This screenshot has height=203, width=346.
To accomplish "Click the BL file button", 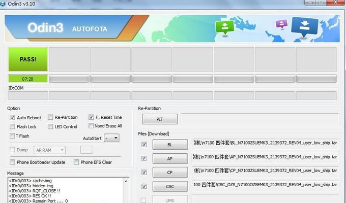I will pos(170,145).
